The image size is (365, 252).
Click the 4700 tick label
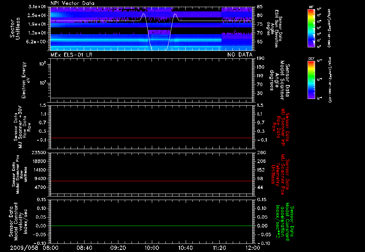pyautogui.click(x=41, y=187)
